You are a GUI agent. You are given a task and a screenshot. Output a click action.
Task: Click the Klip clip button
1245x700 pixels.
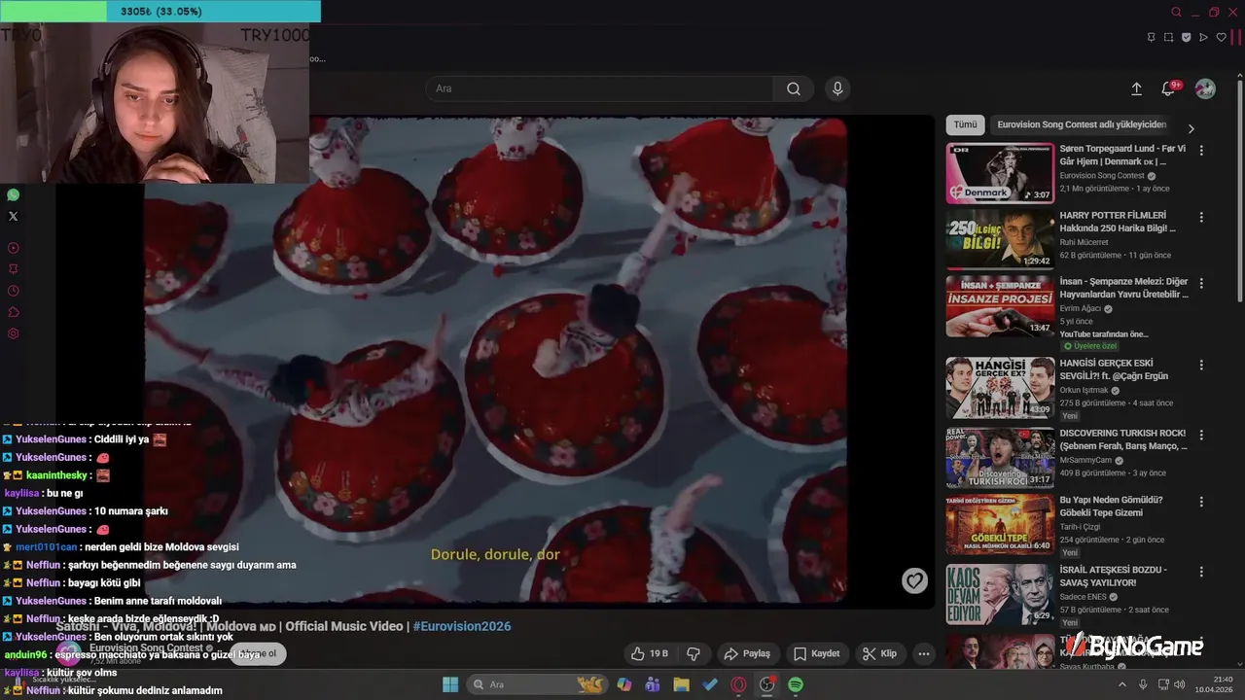[x=879, y=653]
